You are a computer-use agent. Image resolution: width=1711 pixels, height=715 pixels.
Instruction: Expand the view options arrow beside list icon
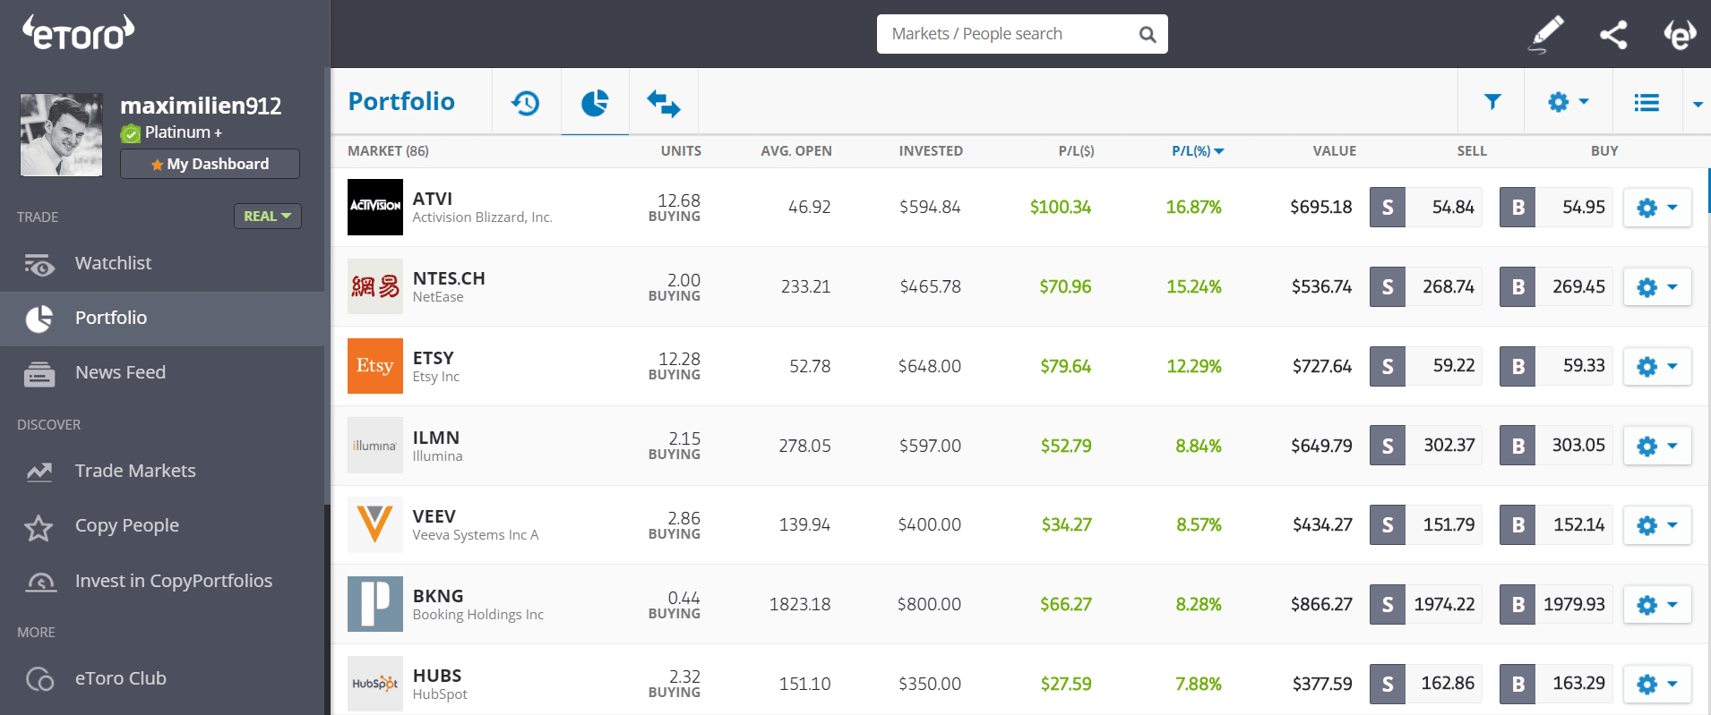pos(1698,104)
